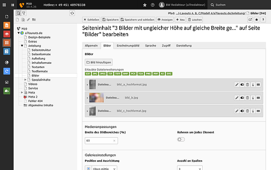Click Speichern und schließen button
This screenshot has height=170, width=271.
coord(137,19)
